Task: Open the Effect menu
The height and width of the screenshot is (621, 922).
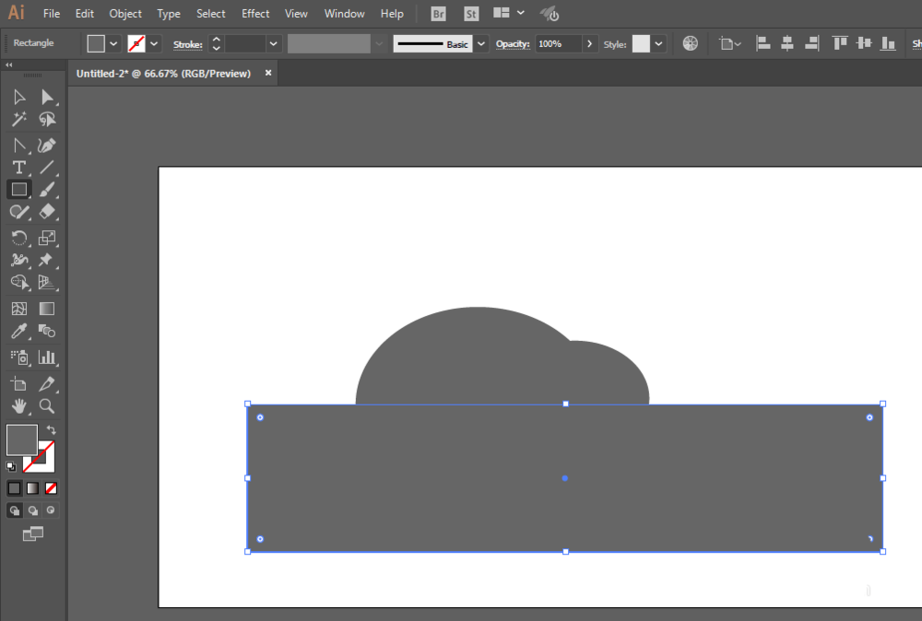Action: pyautogui.click(x=255, y=14)
